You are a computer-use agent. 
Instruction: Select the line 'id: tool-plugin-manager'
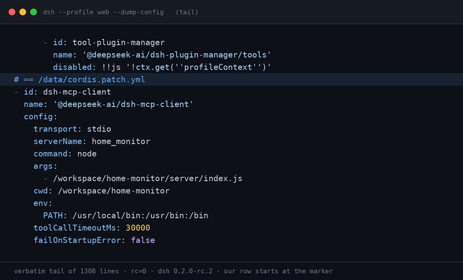click(x=109, y=42)
